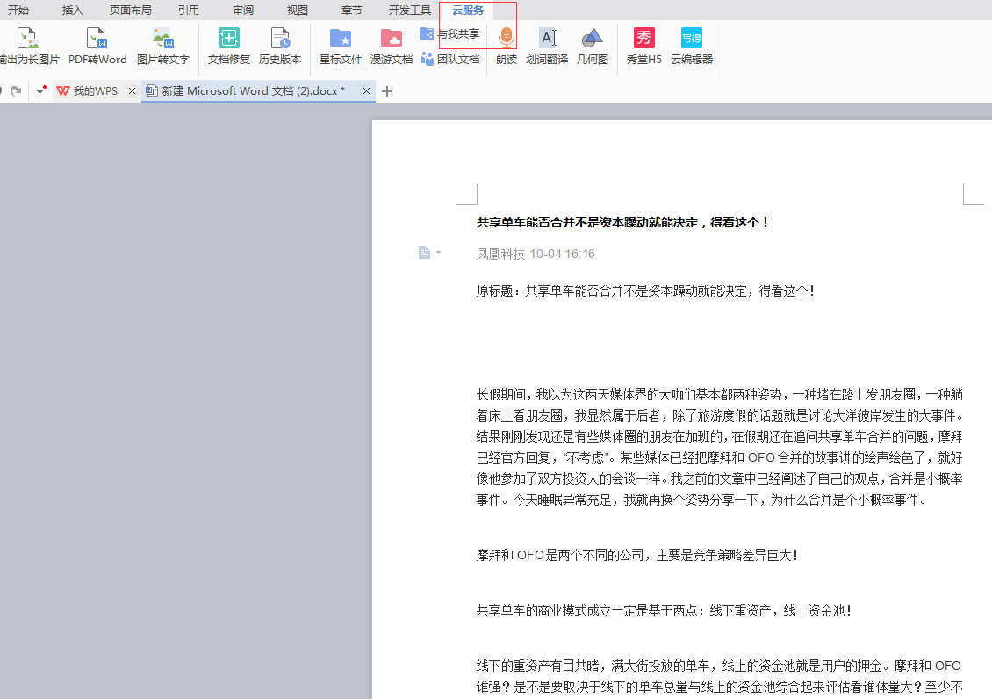Screen dimensions: 992x699
Task: Click the PDF转Word converter icon
Action: [x=97, y=40]
